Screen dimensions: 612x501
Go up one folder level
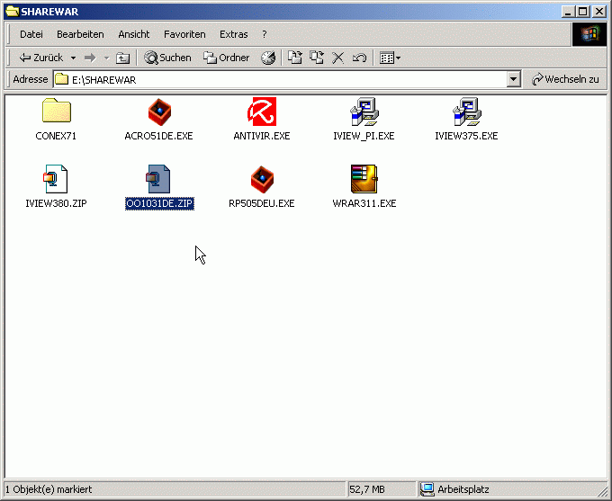coord(122,58)
